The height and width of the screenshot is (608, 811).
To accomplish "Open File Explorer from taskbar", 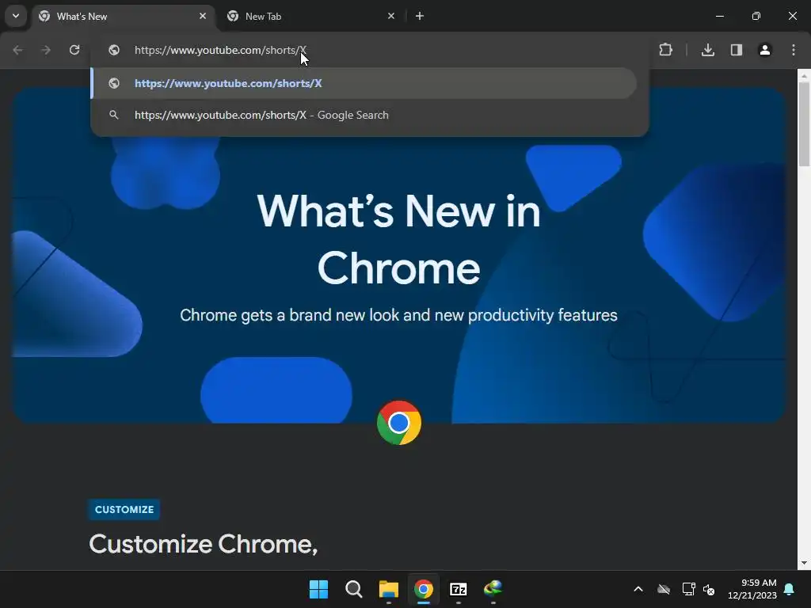I will 388,589.
